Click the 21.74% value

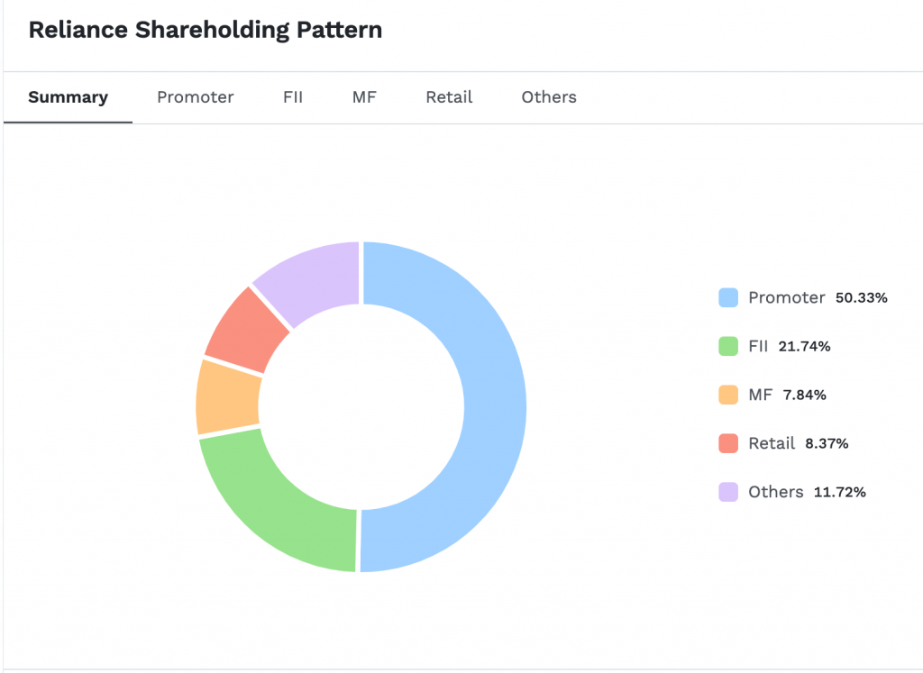click(x=804, y=346)
